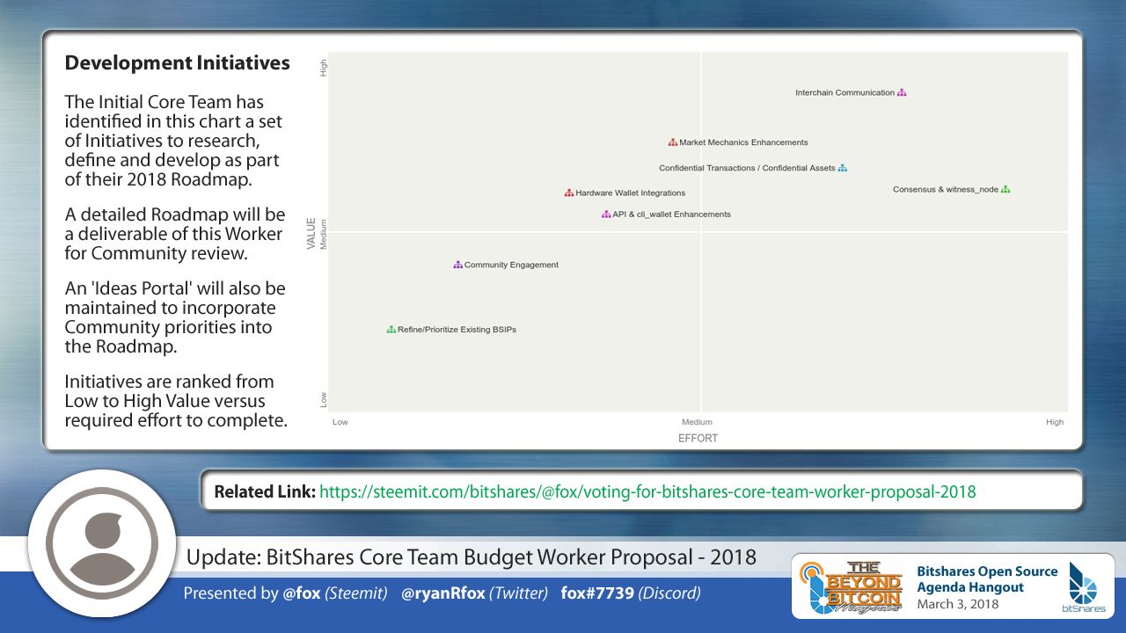This screenshot has height=633, width=1126.
Task: Click the Bitshares Open Source Agenda Hangout text
Action: coord(987,579)
